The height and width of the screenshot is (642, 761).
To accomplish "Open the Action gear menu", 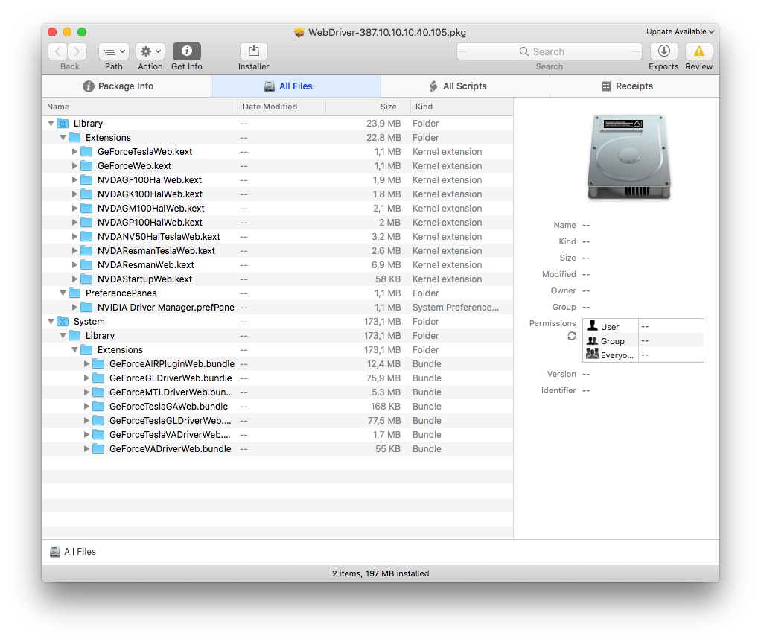I will pos(150,51).
